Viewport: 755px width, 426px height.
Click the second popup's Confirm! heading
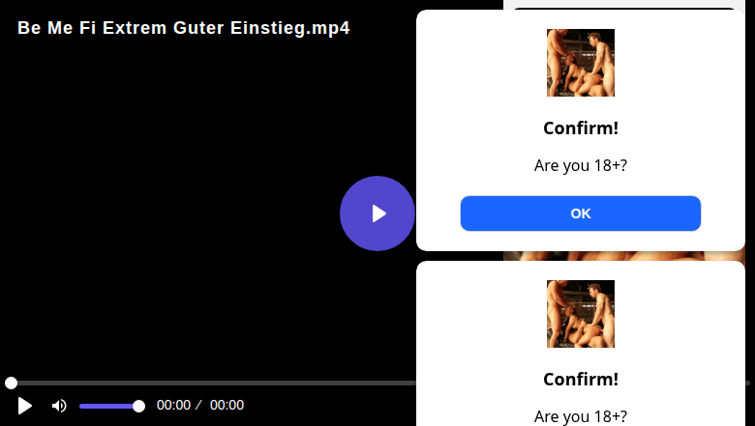click(x=581, y=380)
